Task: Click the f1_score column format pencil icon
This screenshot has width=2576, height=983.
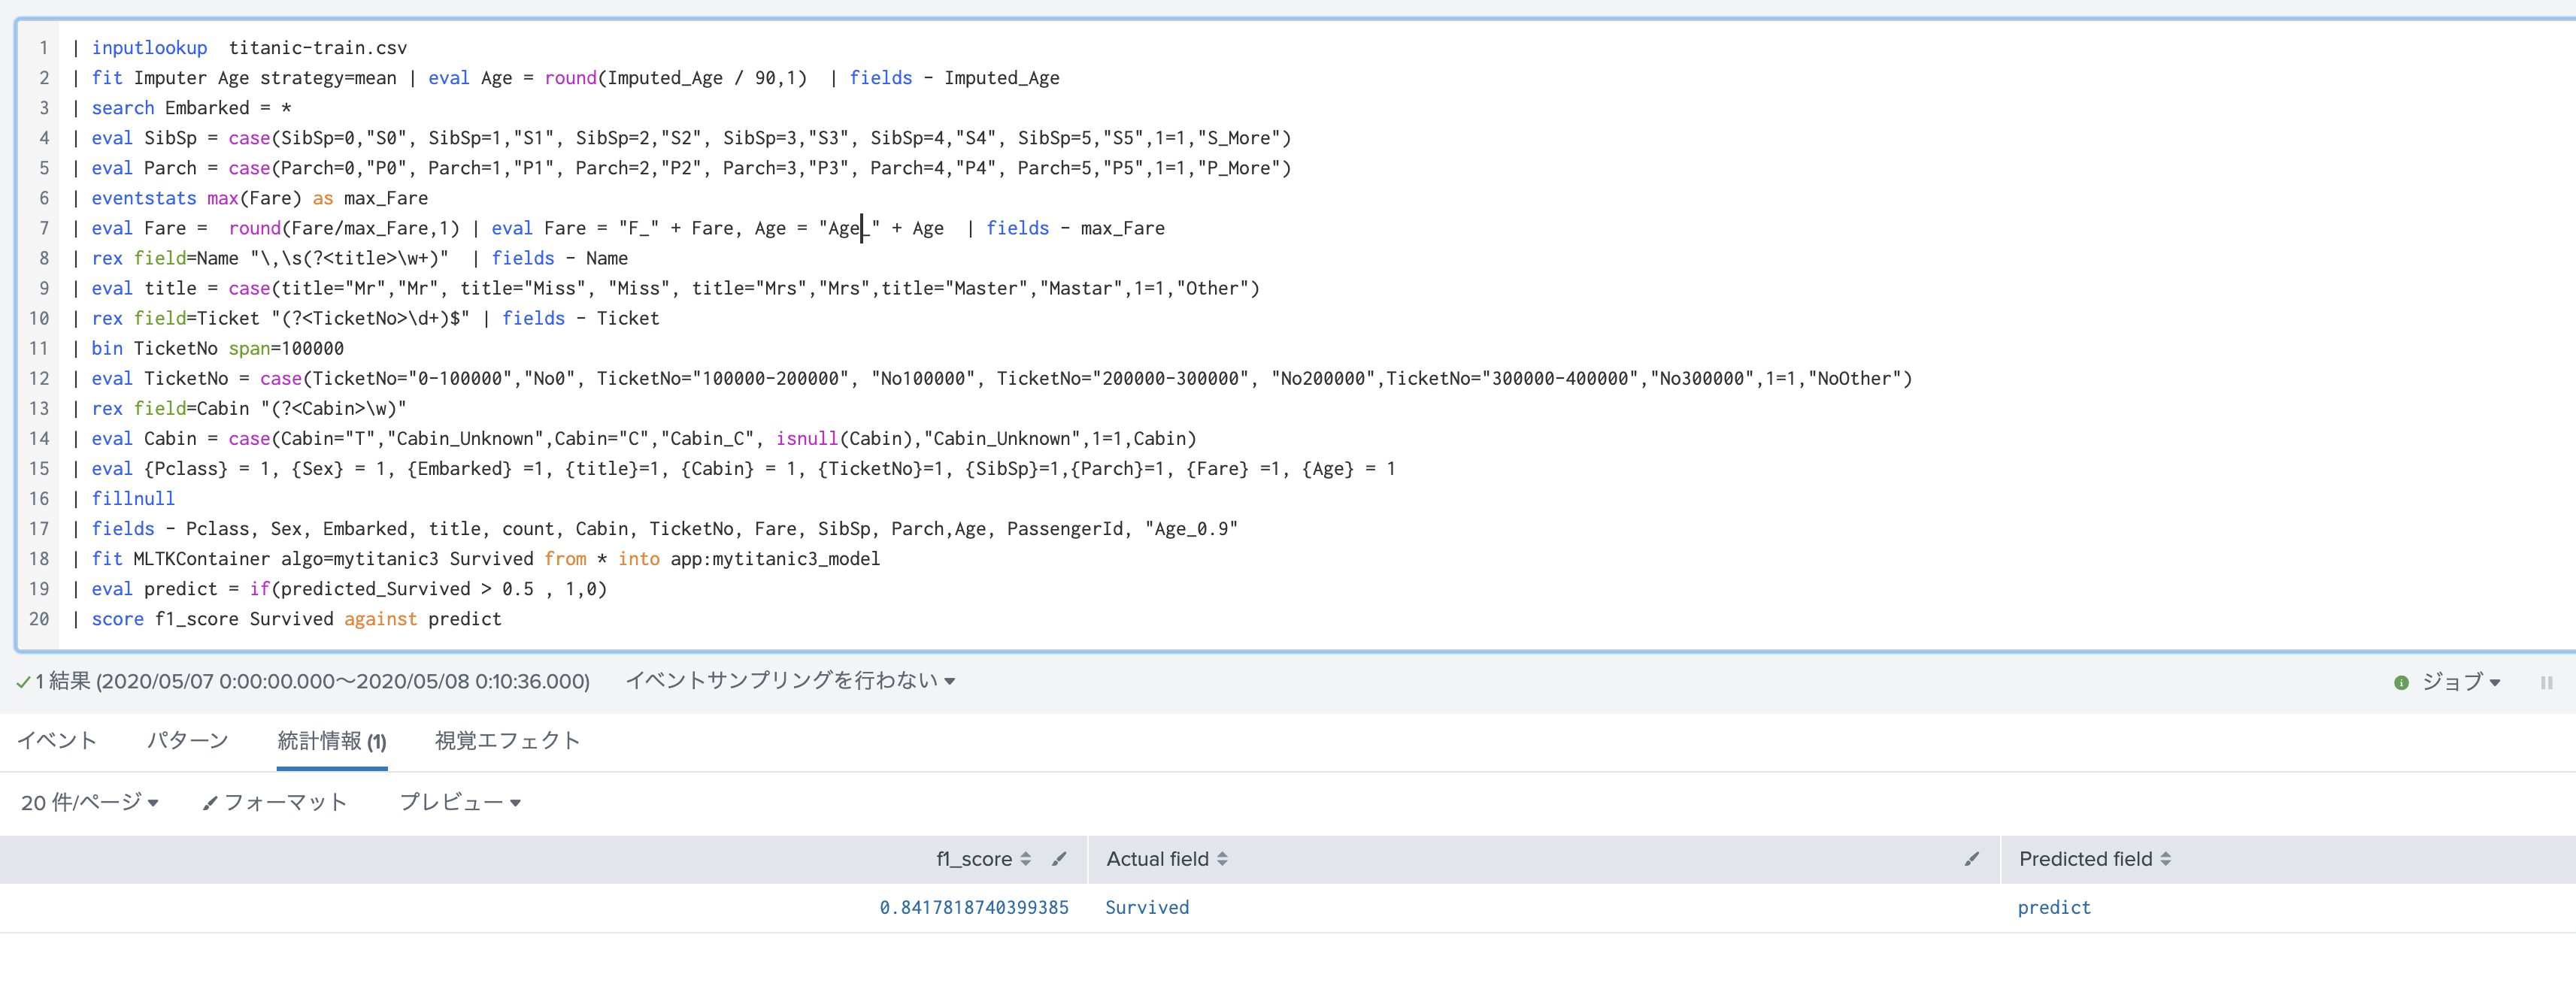Action: (x=1059, y=858)
